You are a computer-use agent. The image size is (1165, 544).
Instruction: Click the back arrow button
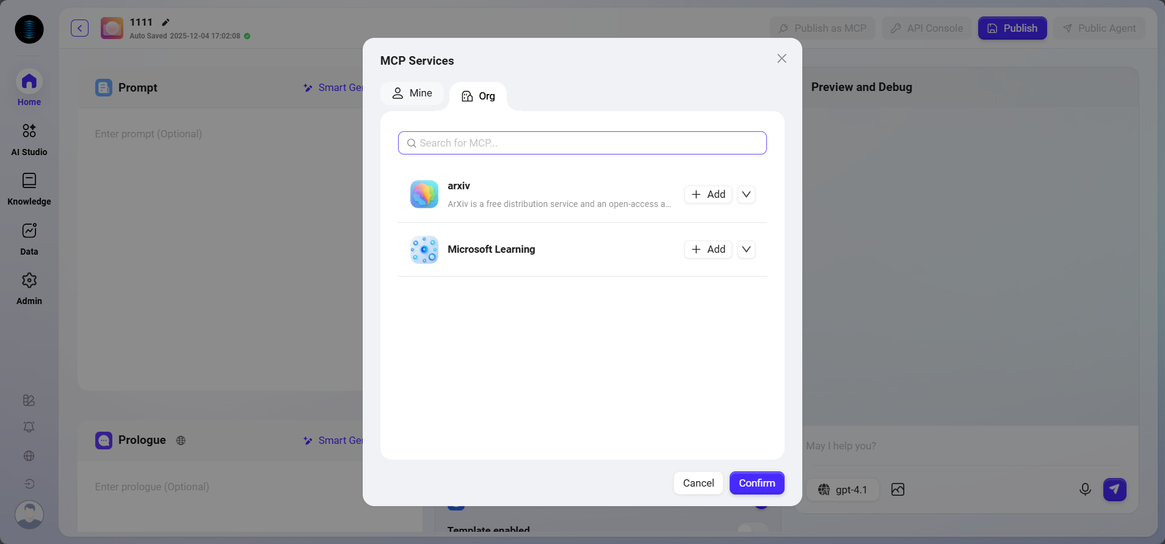click(79, 28)
